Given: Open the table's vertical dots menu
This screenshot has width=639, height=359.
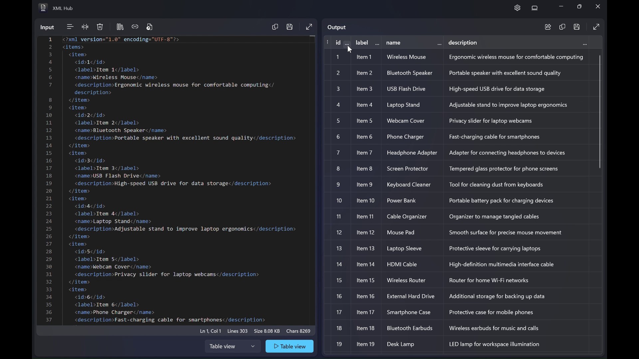Looking at the screenshot, I should [x=328, y=43].
